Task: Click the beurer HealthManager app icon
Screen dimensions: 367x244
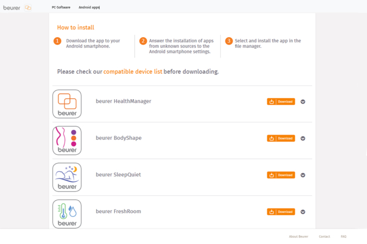Action: [67, 104]
